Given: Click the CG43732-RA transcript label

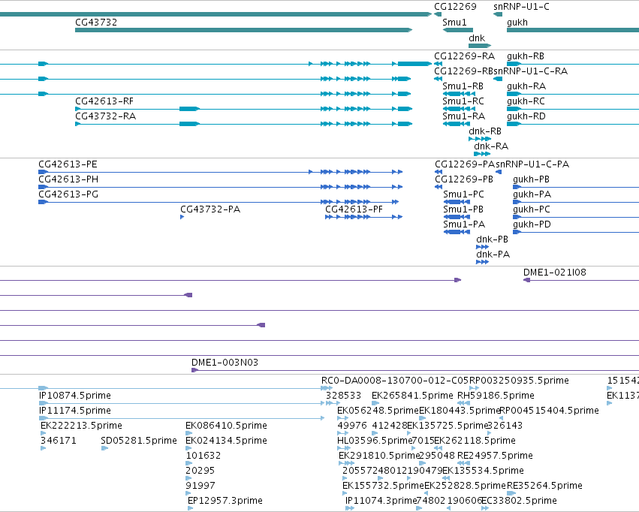Looking at the screenshot, I should coord(106,116).
